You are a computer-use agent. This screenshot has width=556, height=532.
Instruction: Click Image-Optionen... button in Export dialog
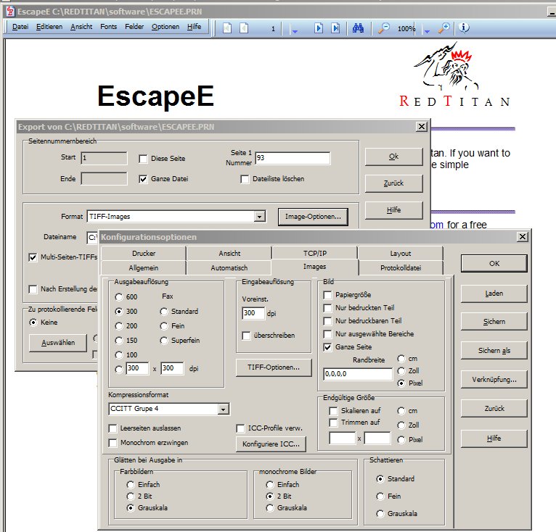tap(313, 217)
